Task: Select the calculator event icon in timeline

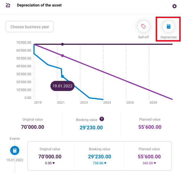Action: click(x=15, y=150)
